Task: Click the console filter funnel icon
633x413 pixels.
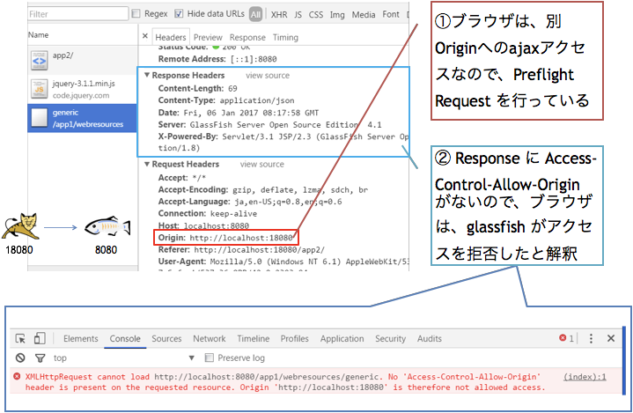Action: pos(40,358)
